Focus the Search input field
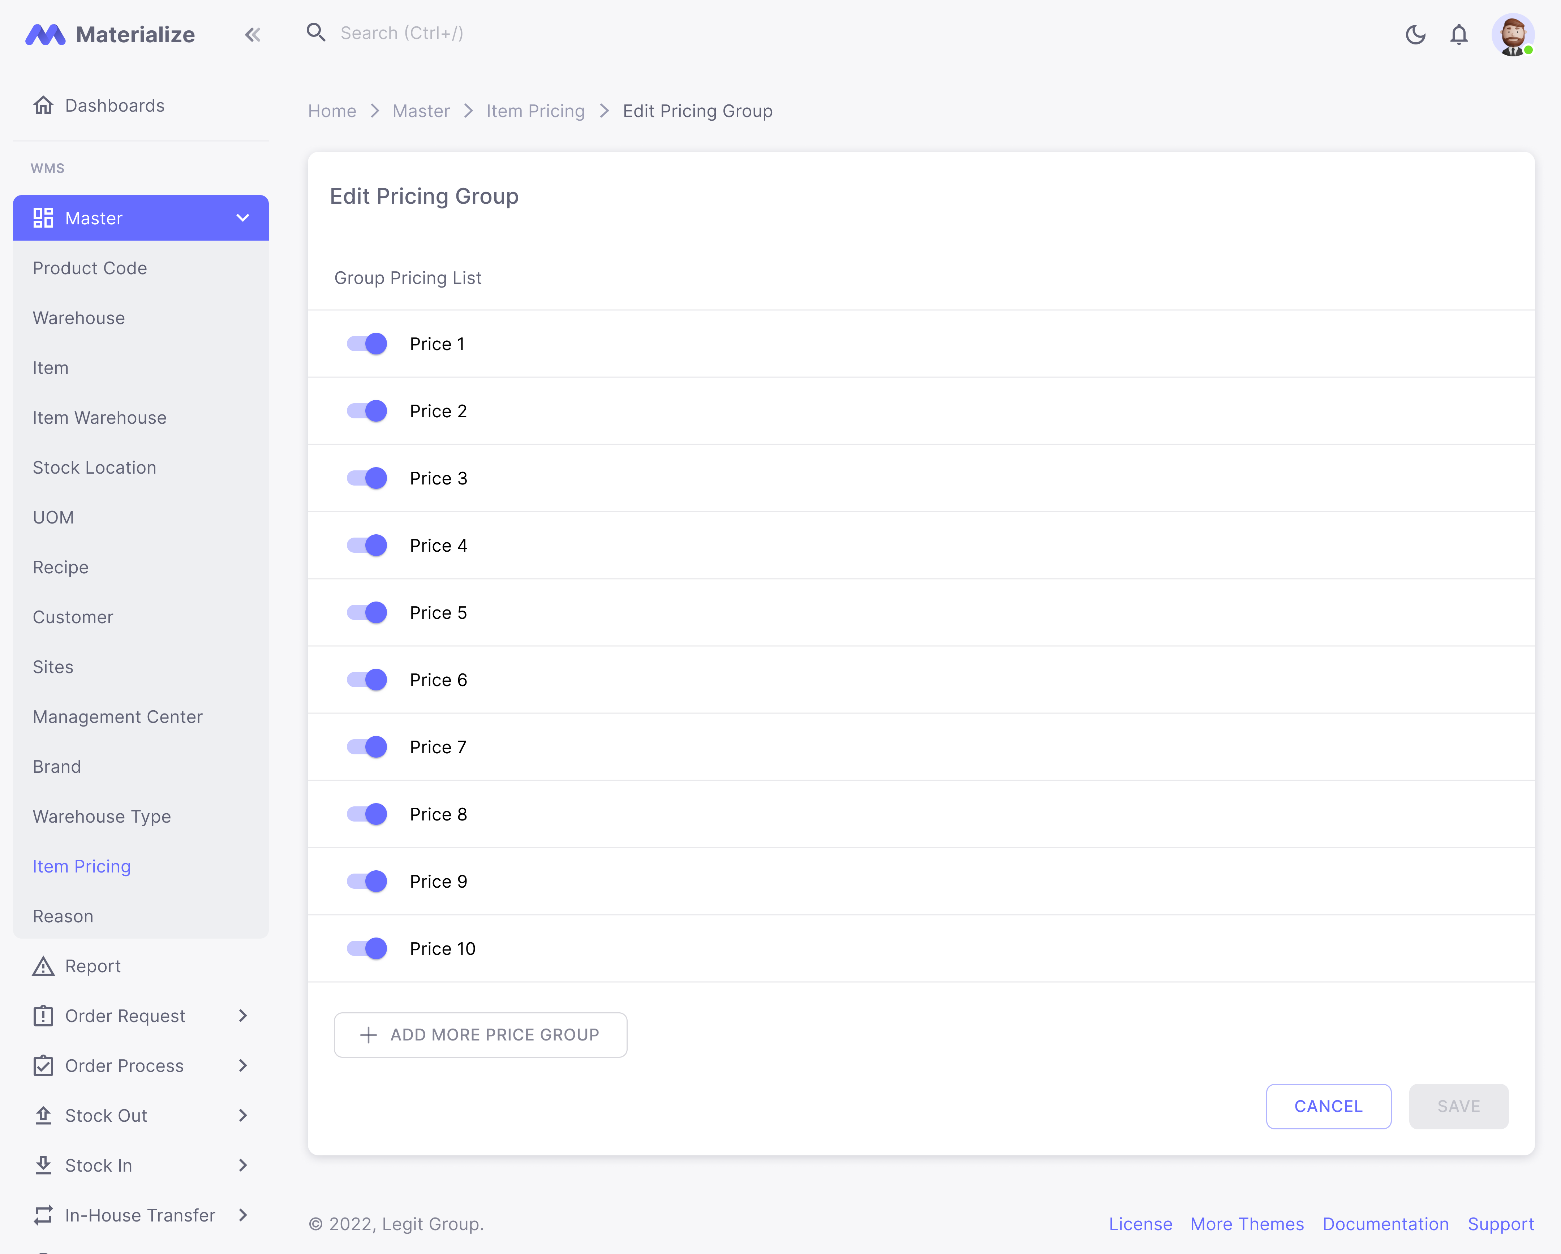The width and height of the screenshot is (1561, 1254). 507,33
